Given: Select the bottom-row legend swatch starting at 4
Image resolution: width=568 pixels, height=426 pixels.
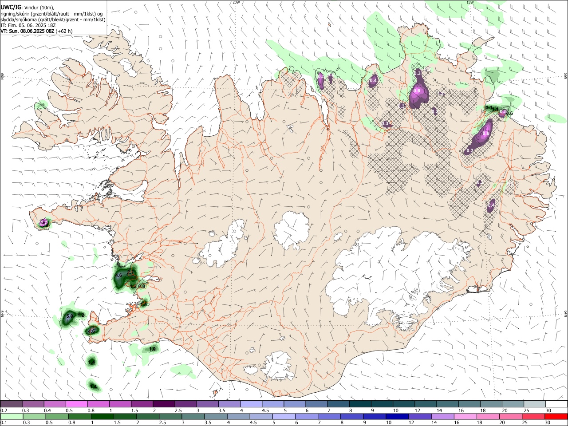Looking at the screenshot, I should pyautogui.click(x=239, y=416).
